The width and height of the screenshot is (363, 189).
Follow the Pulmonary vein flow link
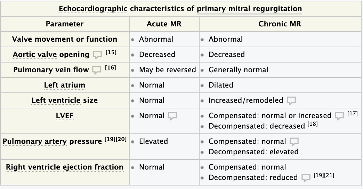coord(51,70)
